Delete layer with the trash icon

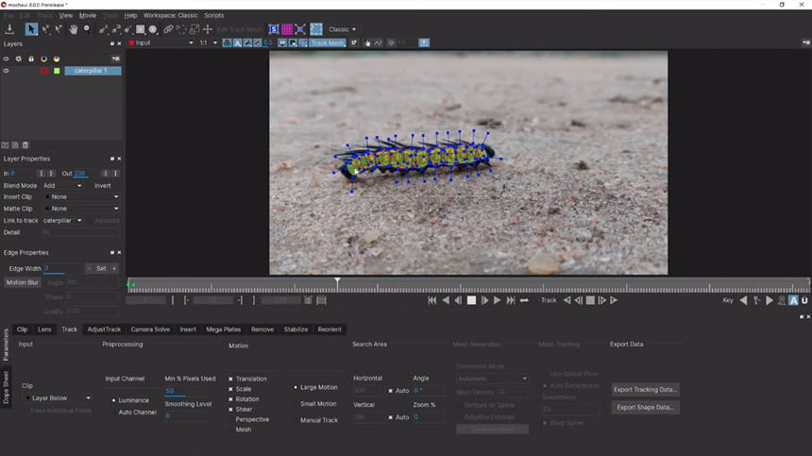coord(25,145)
